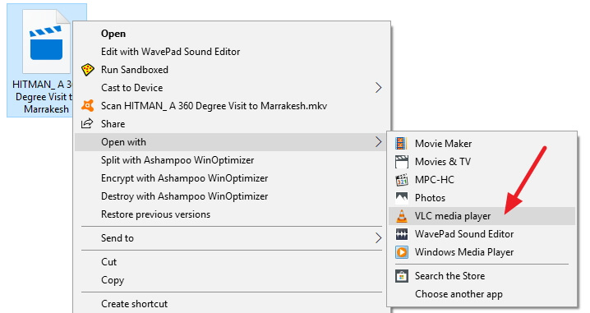Click the MPC-HC 321 icon

click(x=402, y=179)
